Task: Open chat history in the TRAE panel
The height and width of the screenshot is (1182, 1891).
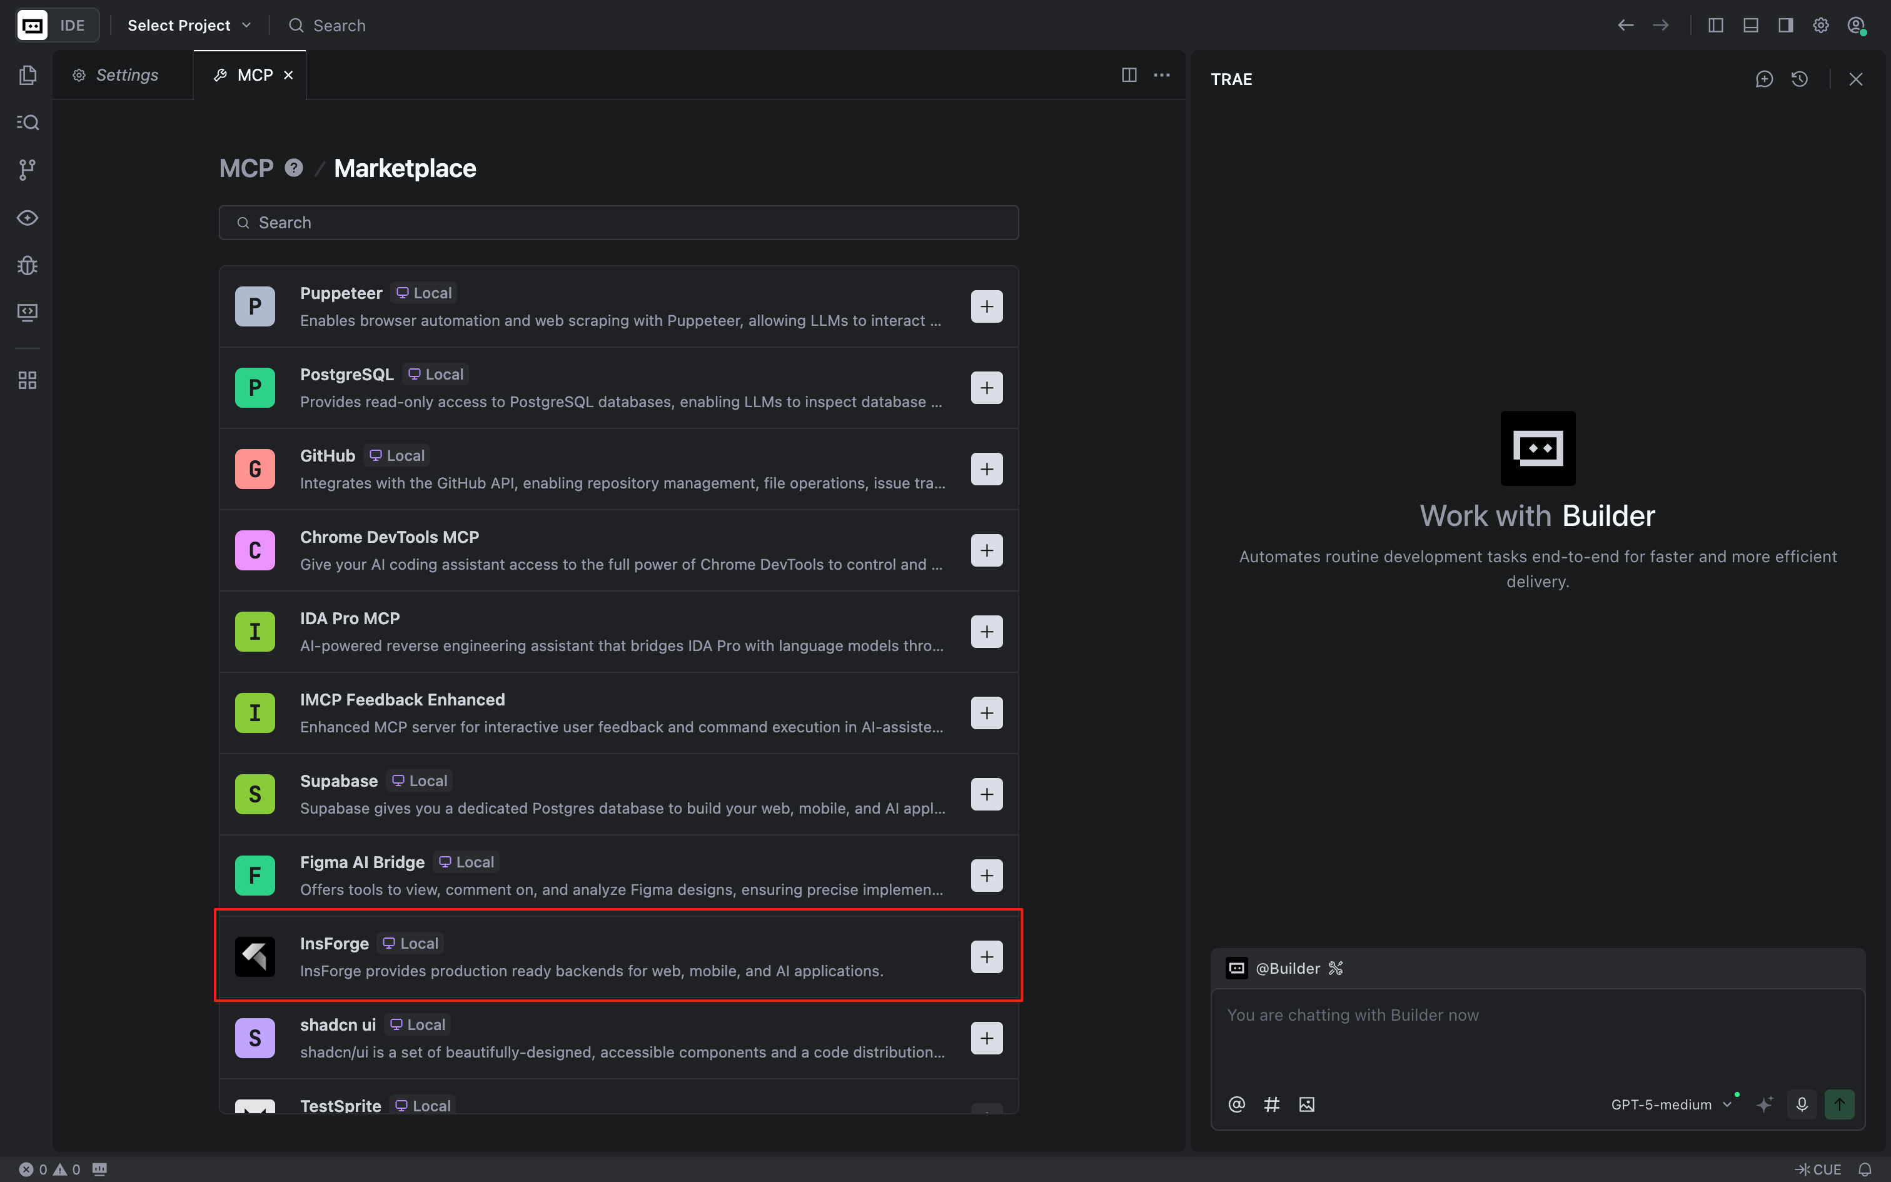Action: click(1800, 78)
